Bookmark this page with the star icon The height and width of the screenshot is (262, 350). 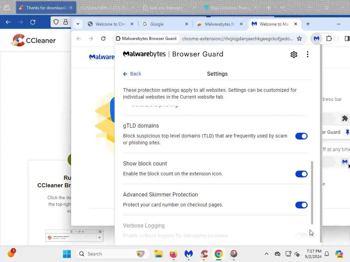299,39
